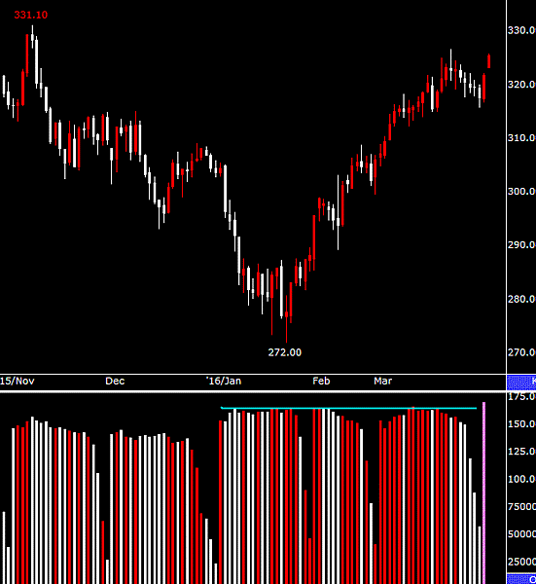The width and height of the screenshot is (536, 584).
Task: Click the 280.0 price axis label
Action: [x=521, y=299]
